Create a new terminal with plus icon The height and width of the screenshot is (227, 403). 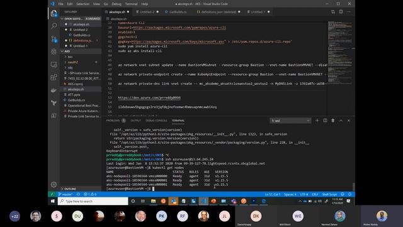click(317, 120)
